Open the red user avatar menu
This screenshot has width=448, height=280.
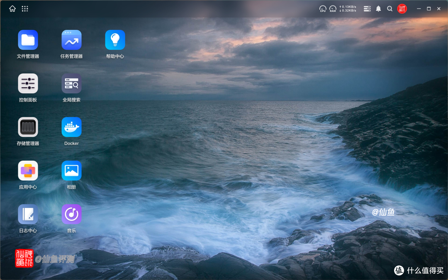pos(402,9)
